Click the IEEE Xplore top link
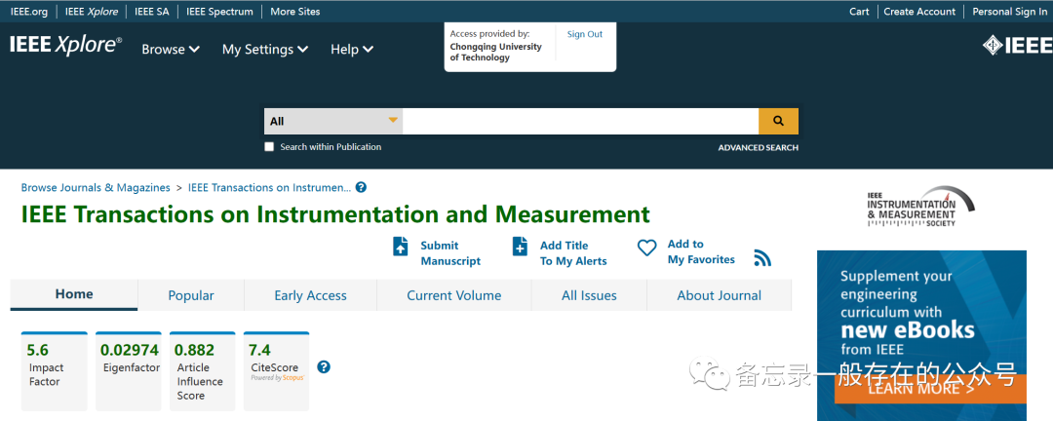Screen dimensions: 1053x421 [92, 12]
